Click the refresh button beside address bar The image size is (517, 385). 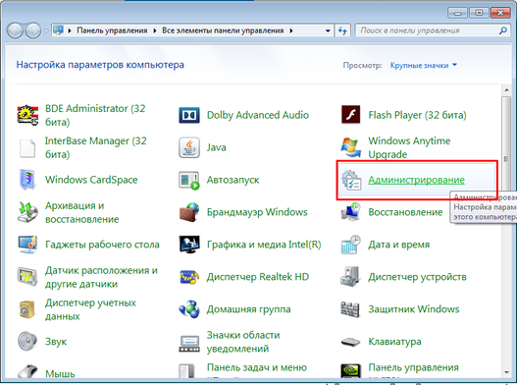343,30
